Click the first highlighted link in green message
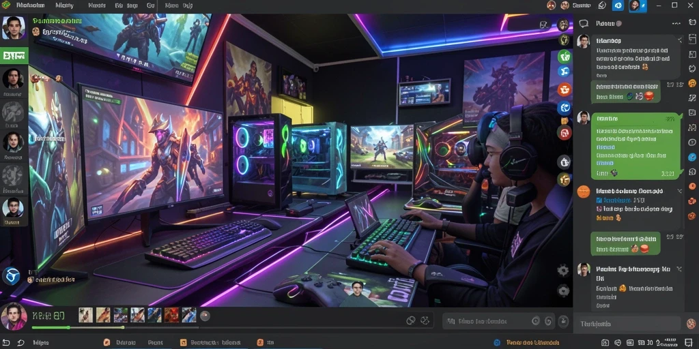Viewport: 699px width, 349px height. [x=605, y=147]
